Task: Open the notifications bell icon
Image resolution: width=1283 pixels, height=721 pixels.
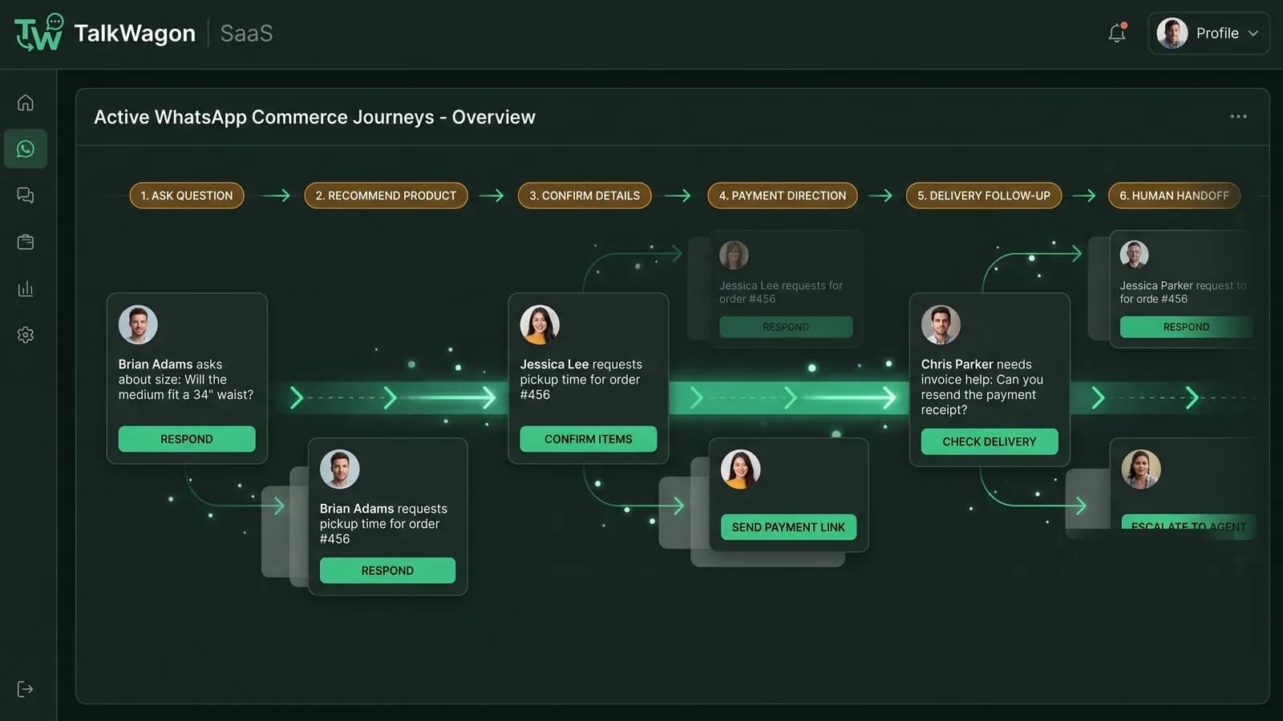Action: pos(1117,33)
